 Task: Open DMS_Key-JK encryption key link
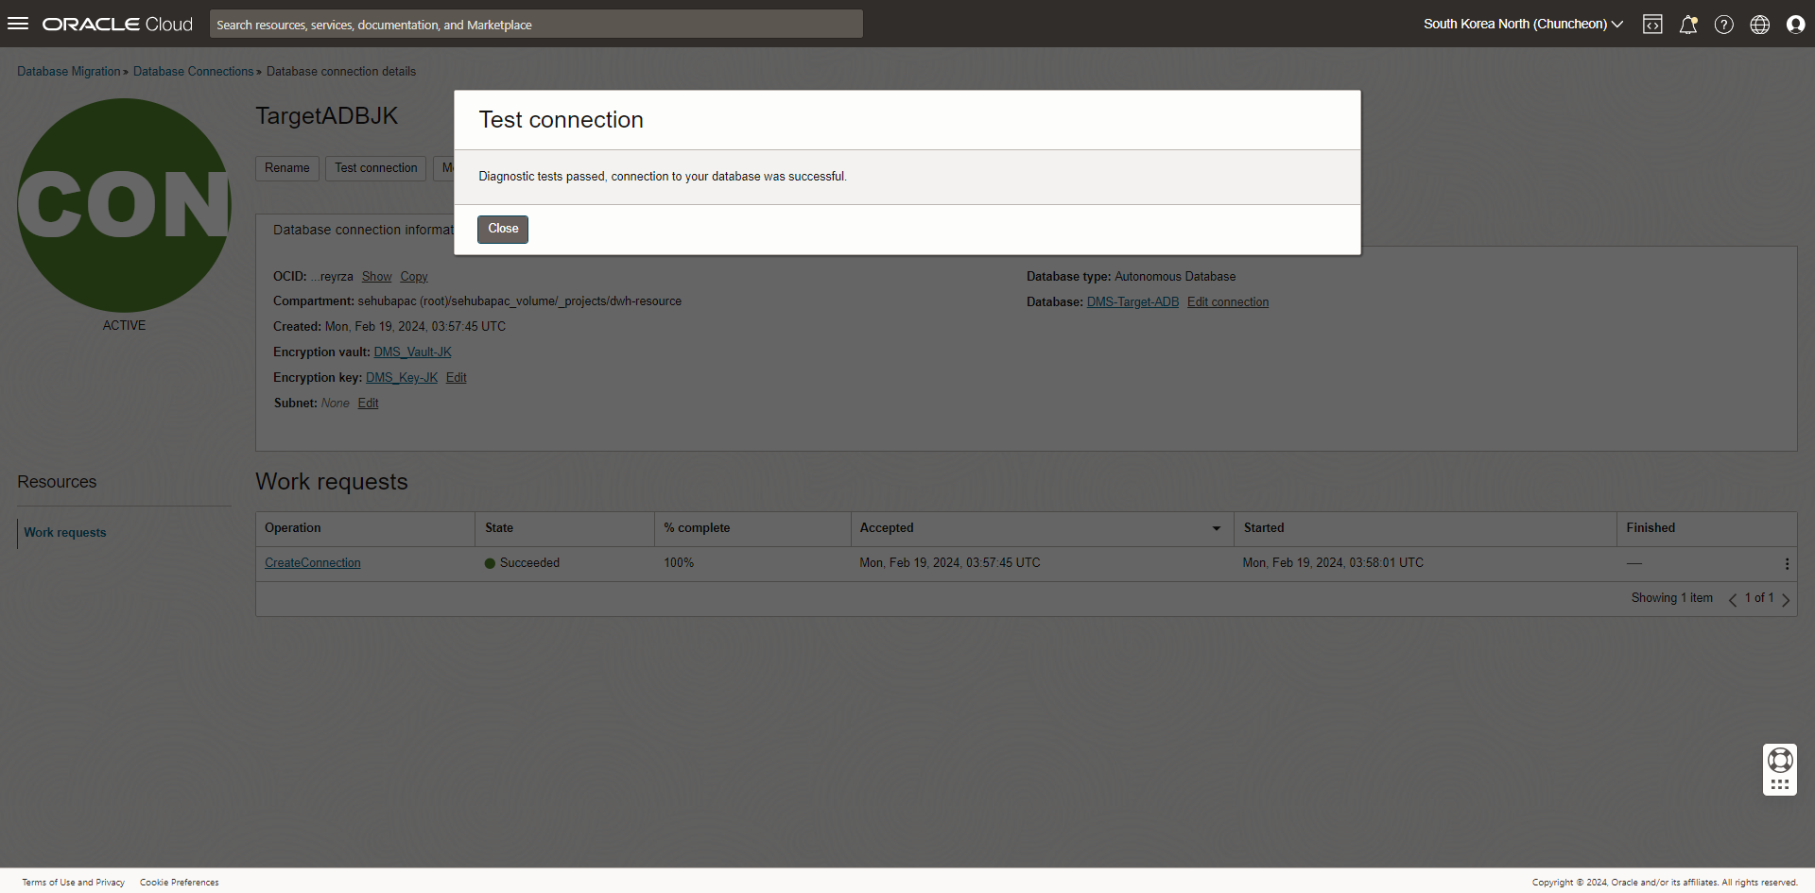pyautogui.click(x=402, y=378)
